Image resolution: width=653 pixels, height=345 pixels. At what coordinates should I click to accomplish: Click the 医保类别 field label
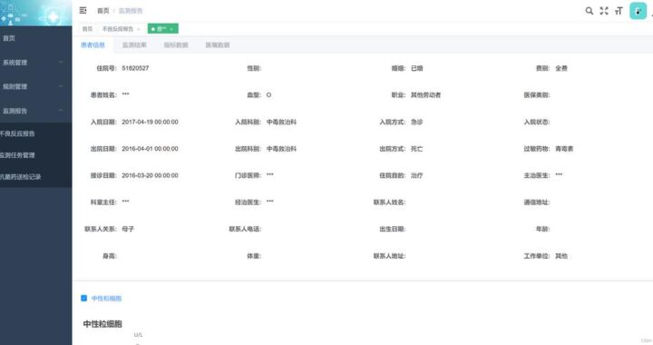point(537,95)
